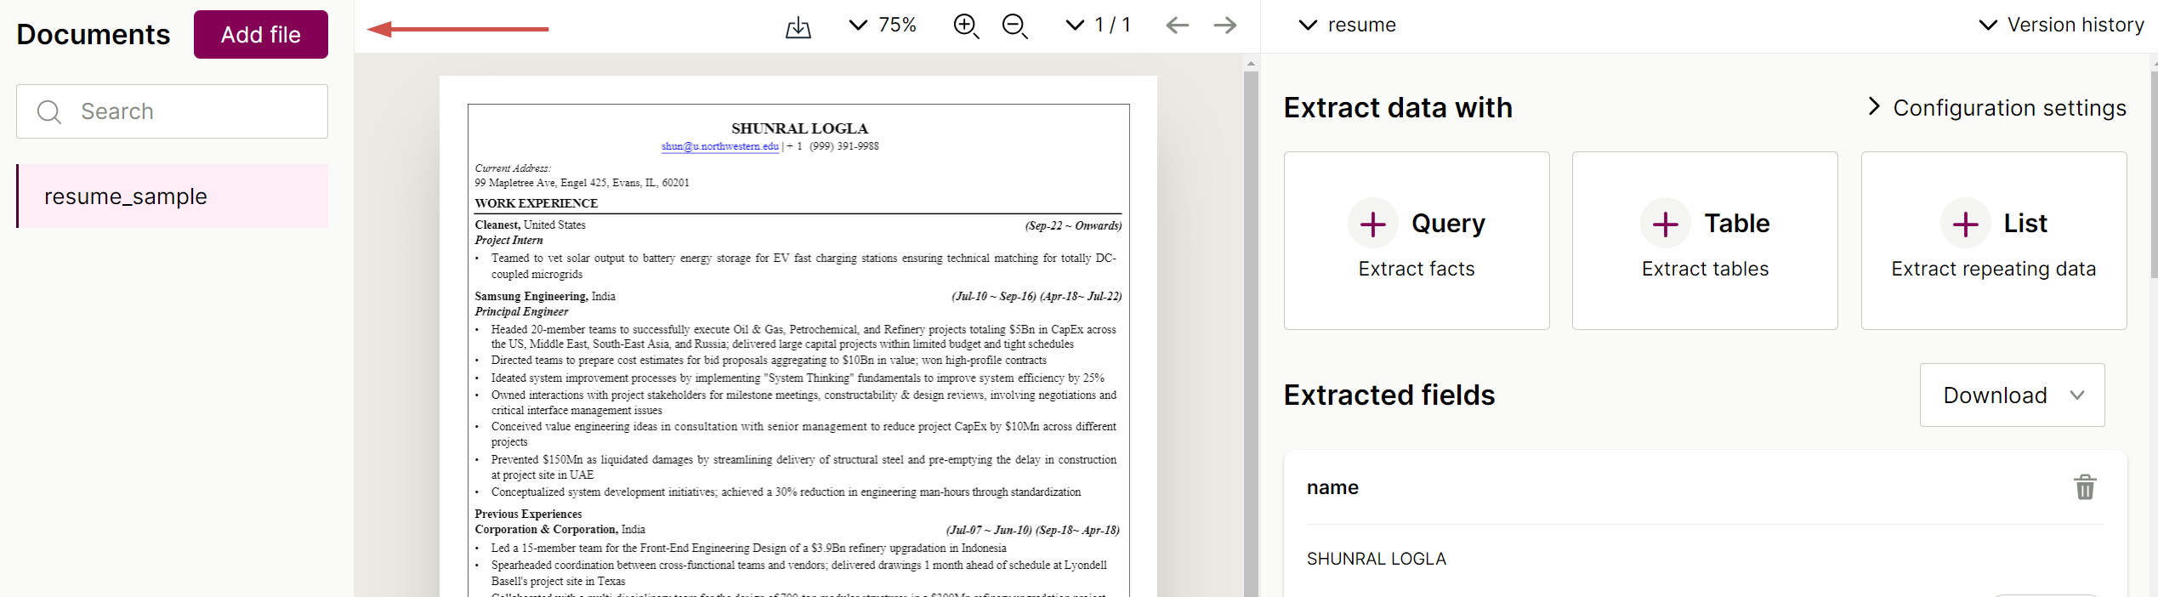
Task: Open the Version history dropdown
Action: pos(2061,26)
